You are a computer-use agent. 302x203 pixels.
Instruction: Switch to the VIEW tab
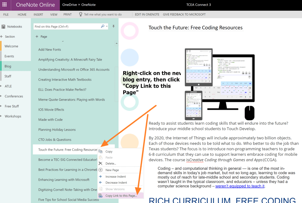point(54,14)
